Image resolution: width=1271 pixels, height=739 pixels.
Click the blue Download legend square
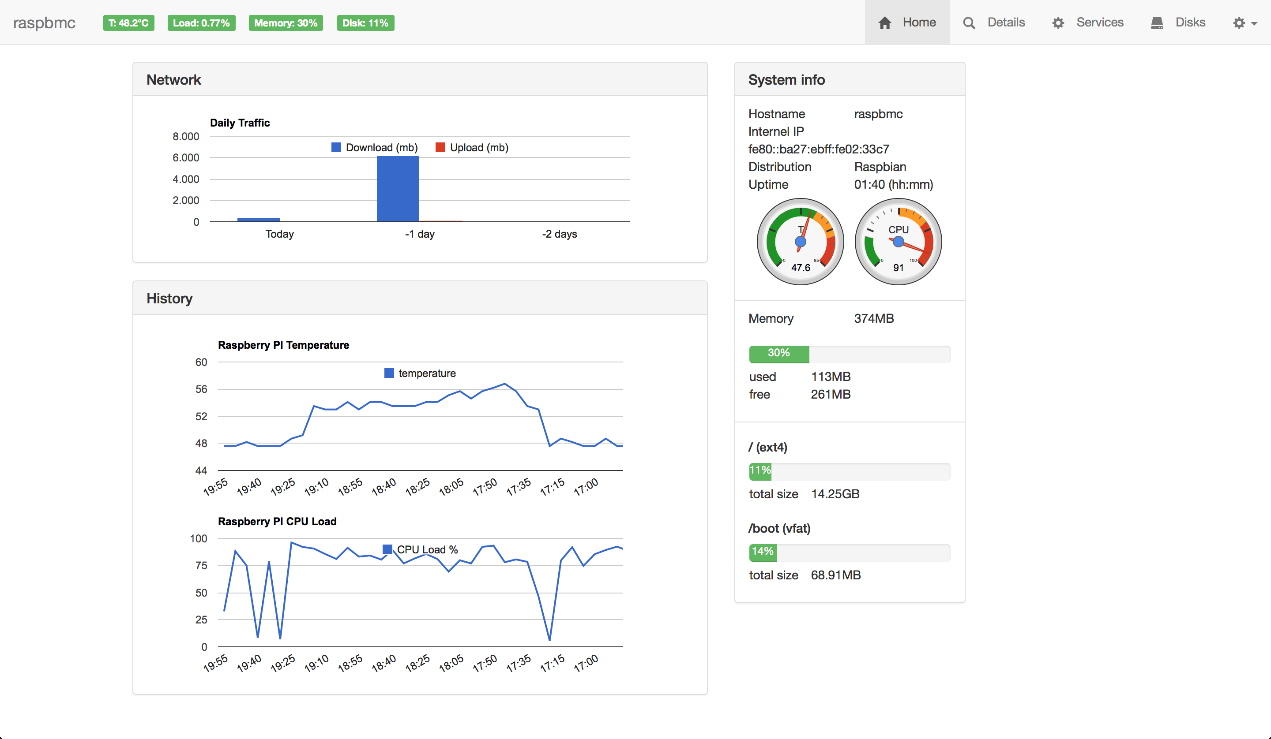[x=336, y=148]
